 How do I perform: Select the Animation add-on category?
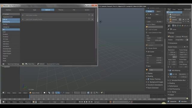click(x=11, y=46)
